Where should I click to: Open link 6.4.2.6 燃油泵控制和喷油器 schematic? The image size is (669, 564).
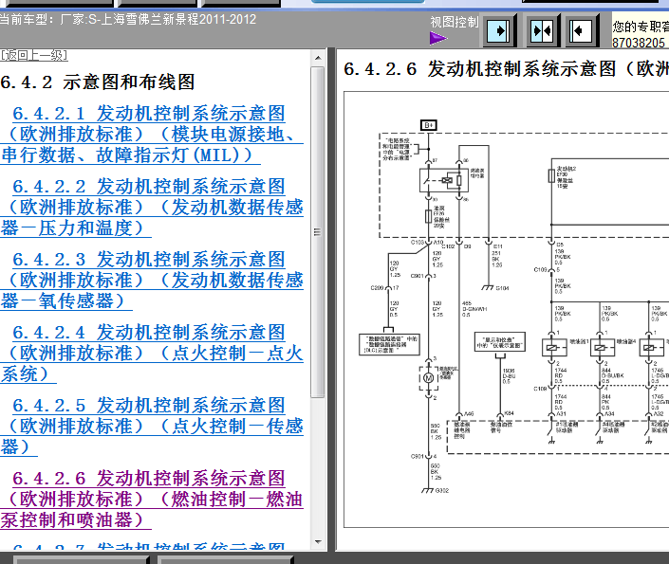(152, 499)
